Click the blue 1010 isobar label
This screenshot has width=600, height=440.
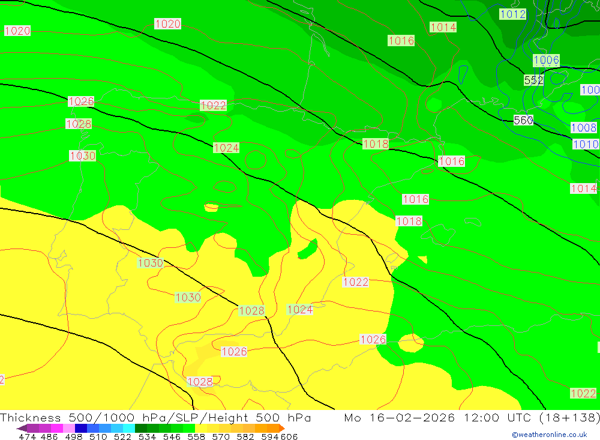(x=586, y=144)
